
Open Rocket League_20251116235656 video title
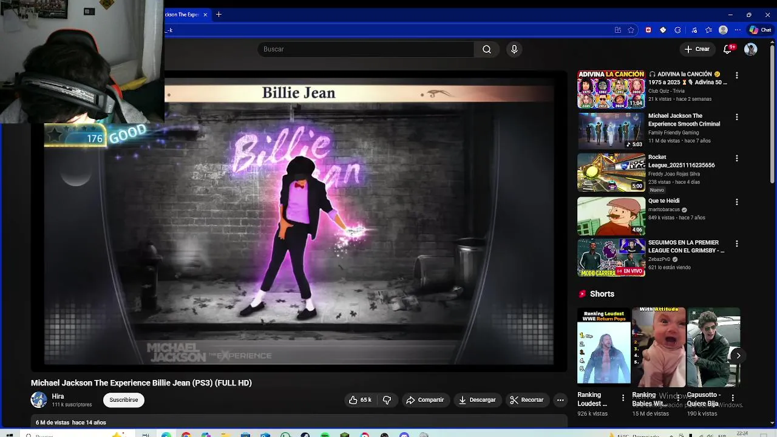coord(682,161)
